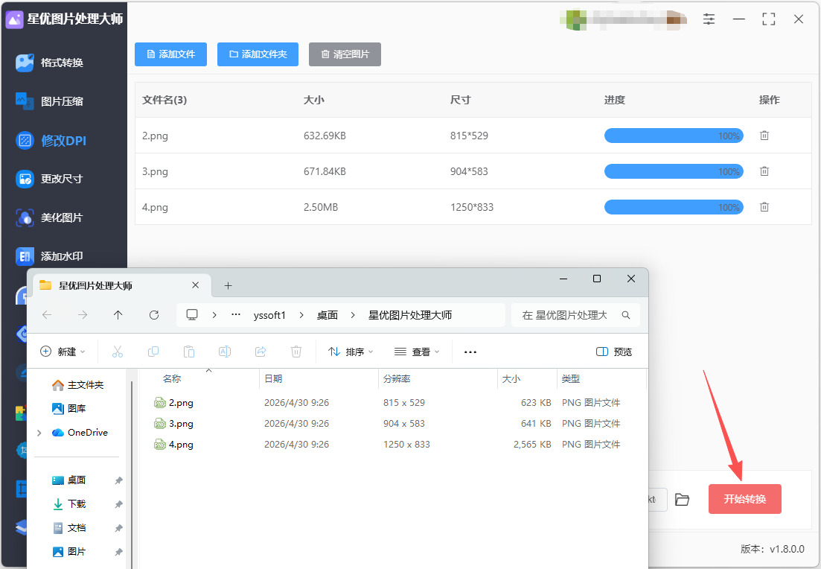Select 4.png file in Explorer
The height and width of the screenshot is (569, 821).
click(173, 445)
